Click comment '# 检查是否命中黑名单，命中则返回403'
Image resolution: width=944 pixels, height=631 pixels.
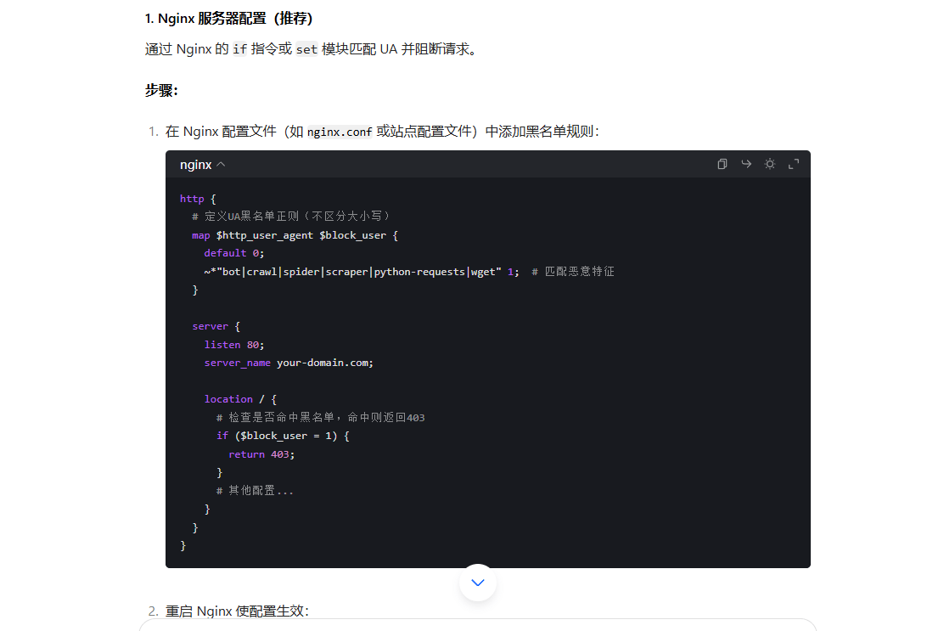(320, 417)
